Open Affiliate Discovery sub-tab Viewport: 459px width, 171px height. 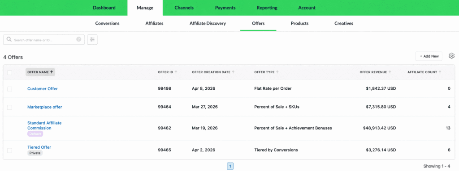208,23
